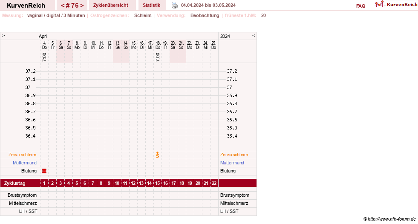Click the left Mittelschmerz row label

click(23, 203)
